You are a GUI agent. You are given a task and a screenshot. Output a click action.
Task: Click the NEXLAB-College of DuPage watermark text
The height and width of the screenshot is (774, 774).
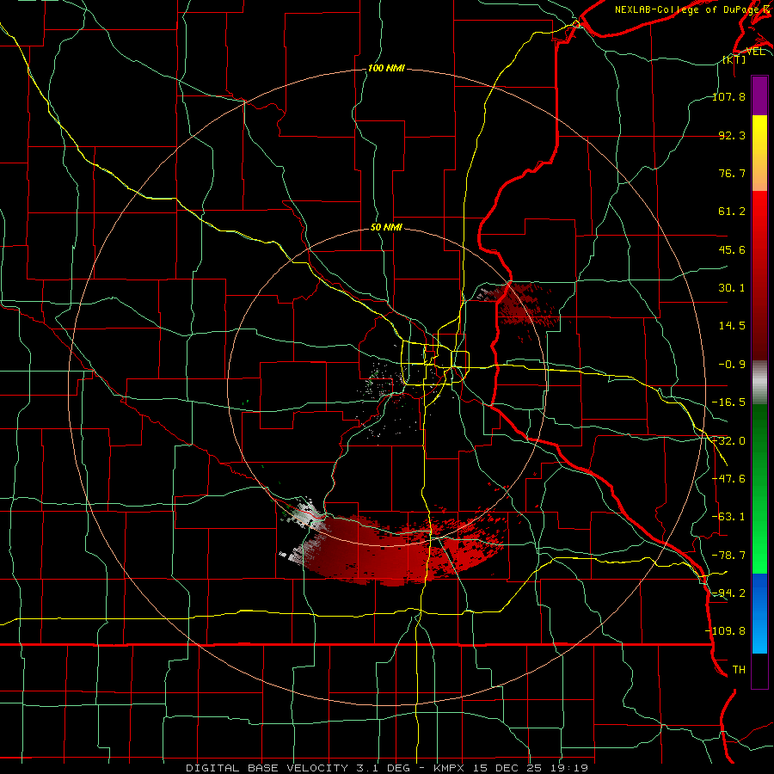689,9
